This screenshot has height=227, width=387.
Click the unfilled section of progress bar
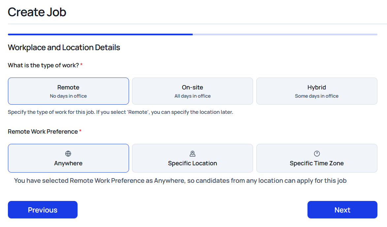click(285, 34)
